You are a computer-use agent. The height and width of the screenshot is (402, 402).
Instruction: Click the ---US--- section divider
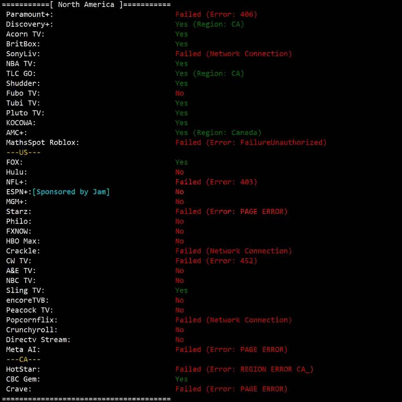click(23, 152)
